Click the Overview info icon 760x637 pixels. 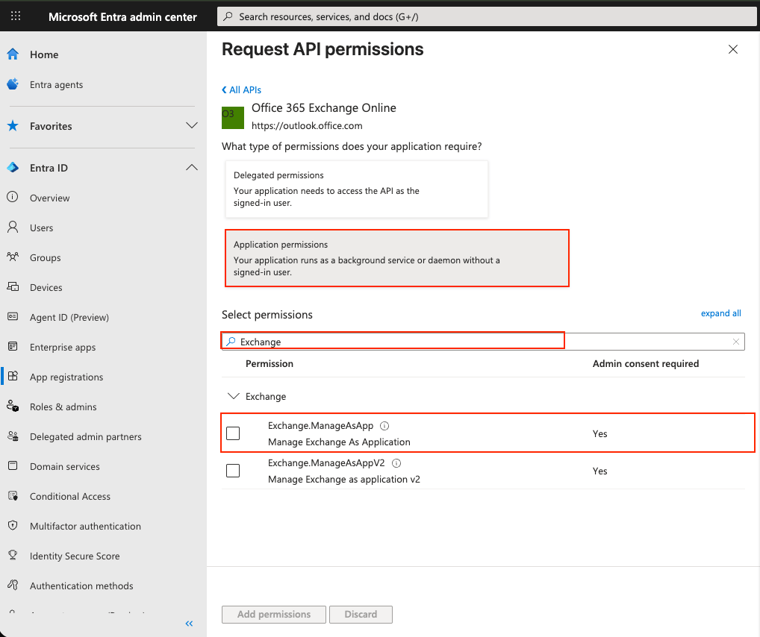13,197
